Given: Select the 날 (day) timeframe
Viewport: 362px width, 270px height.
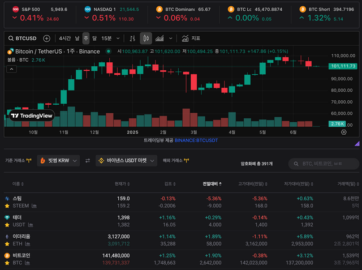Looking at the screenshot, I should [77, 38].
